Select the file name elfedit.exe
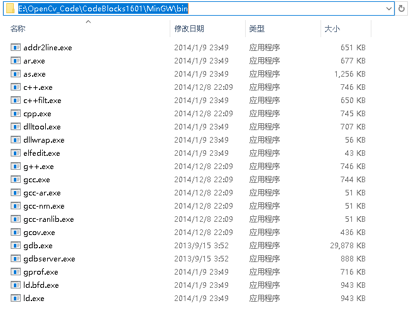 coord(42,153)
